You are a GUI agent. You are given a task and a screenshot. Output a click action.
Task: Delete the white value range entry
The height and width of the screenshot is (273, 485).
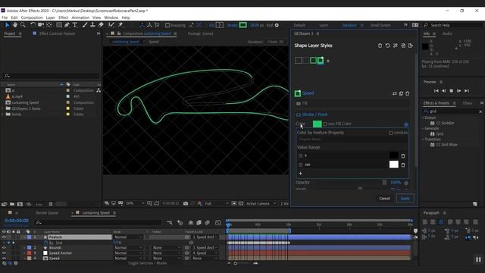point(403,165)
